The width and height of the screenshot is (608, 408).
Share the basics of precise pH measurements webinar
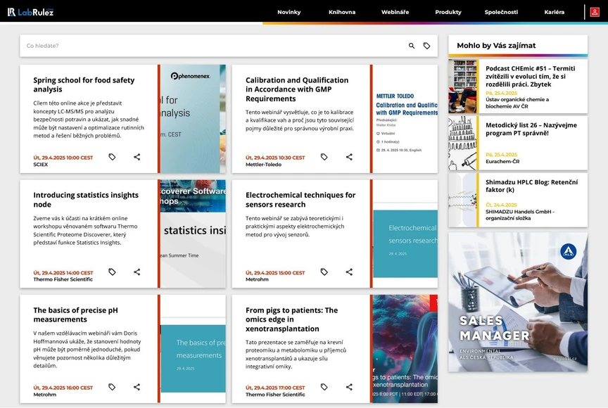point(137,386)
